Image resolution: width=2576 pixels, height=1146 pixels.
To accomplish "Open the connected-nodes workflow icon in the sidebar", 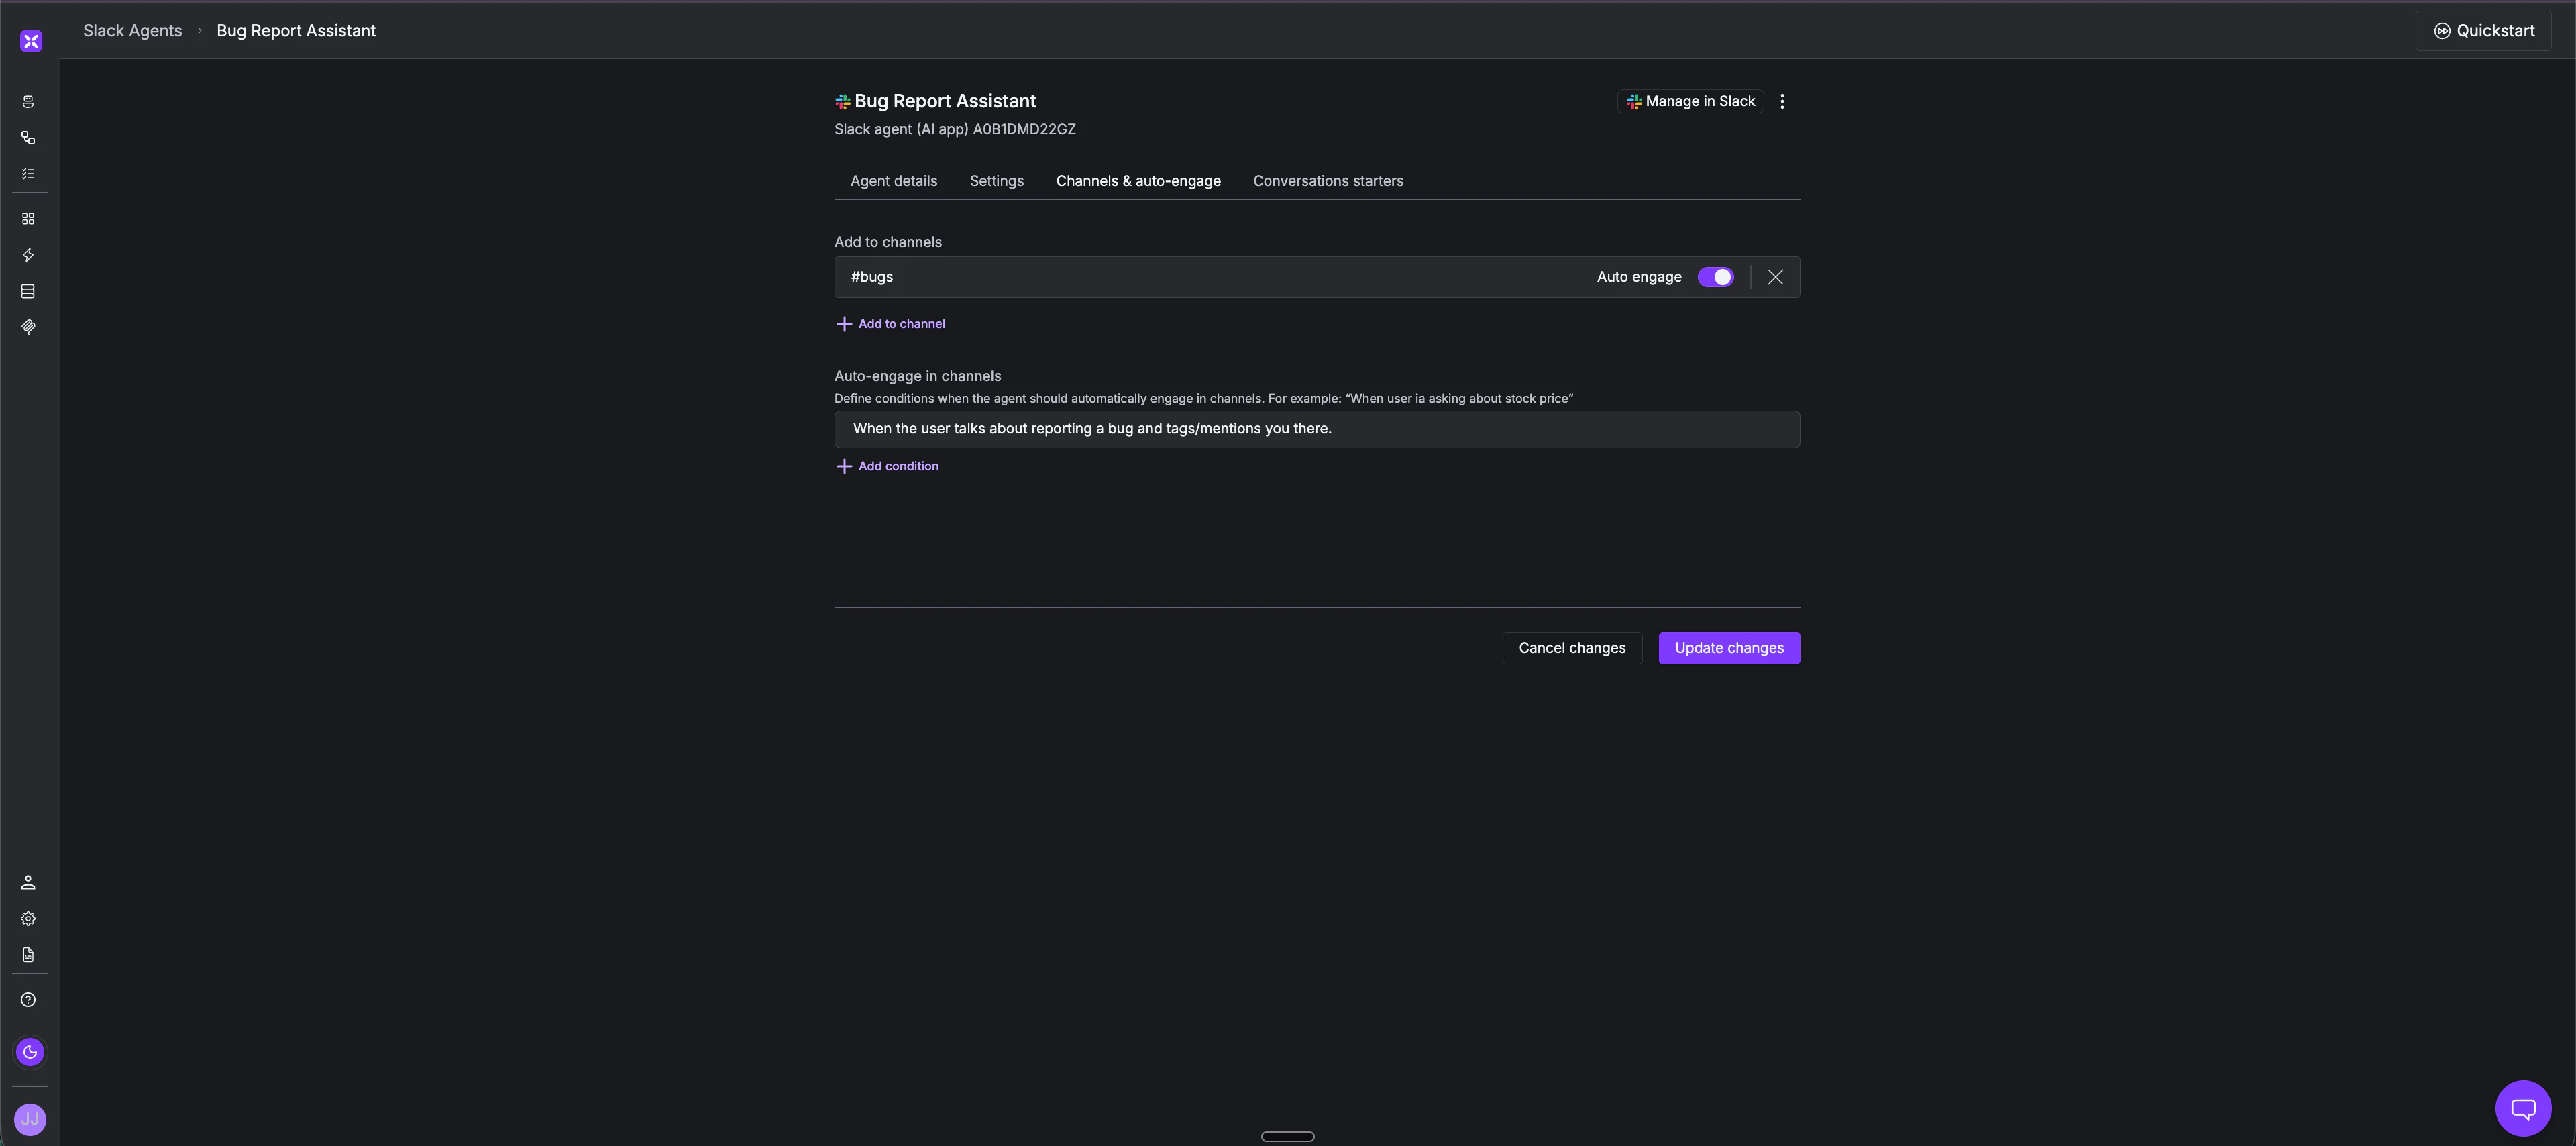I will tap(28, 138).
